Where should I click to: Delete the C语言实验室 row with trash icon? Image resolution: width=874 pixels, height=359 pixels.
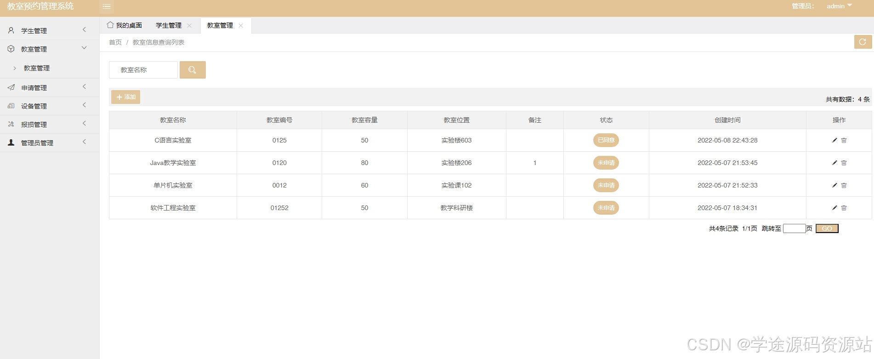pos(844,140)
